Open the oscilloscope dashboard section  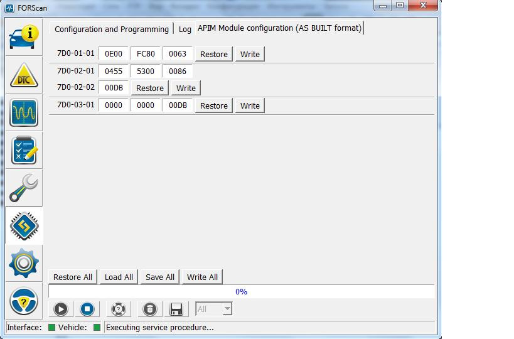coord(24,112)
